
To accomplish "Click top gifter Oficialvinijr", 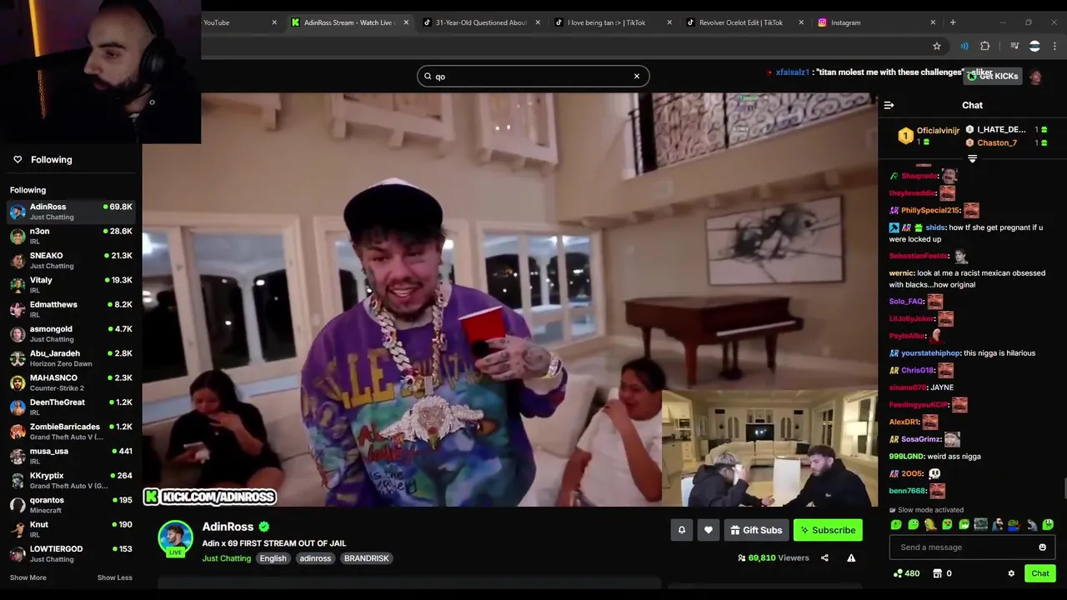I will tap(938, 131).
